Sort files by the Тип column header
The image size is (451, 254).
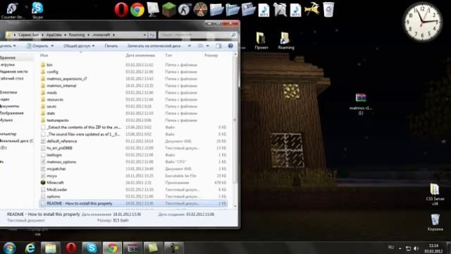(168, 55)
